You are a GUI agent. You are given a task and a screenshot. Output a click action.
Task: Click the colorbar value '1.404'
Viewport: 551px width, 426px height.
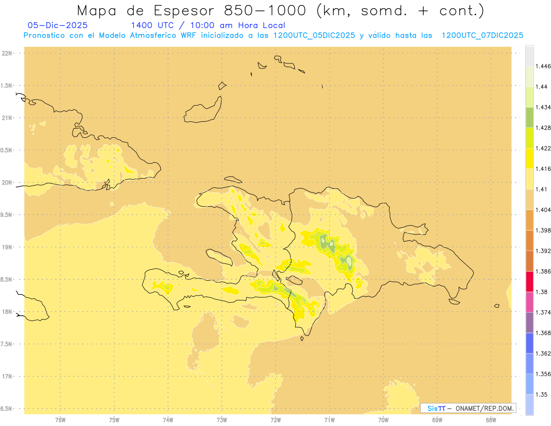pyautogui.click(x=543, y=210)
